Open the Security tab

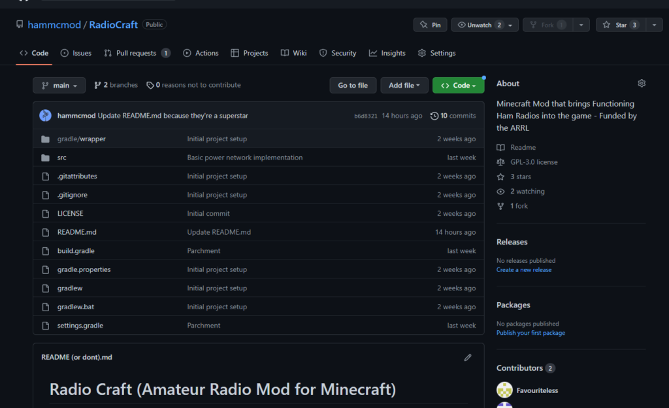(338, 53)
